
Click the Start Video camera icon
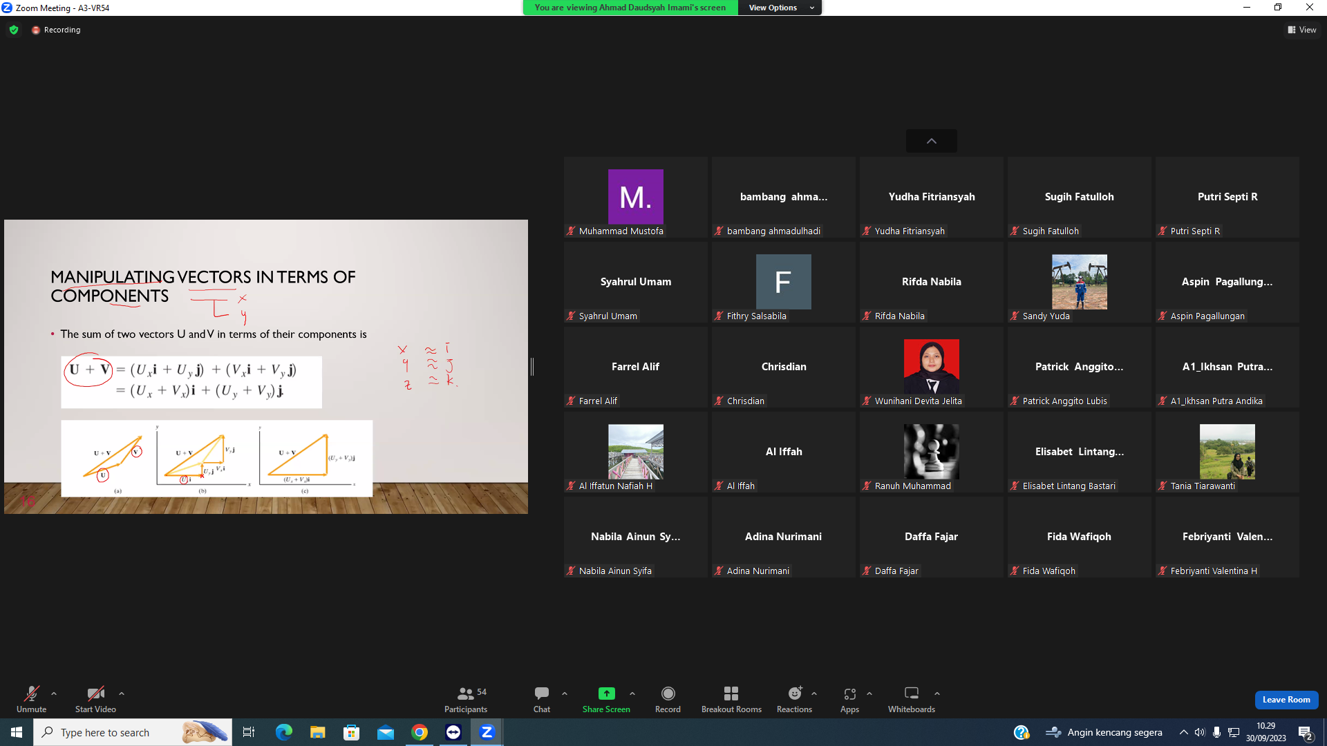pos(95,694)
